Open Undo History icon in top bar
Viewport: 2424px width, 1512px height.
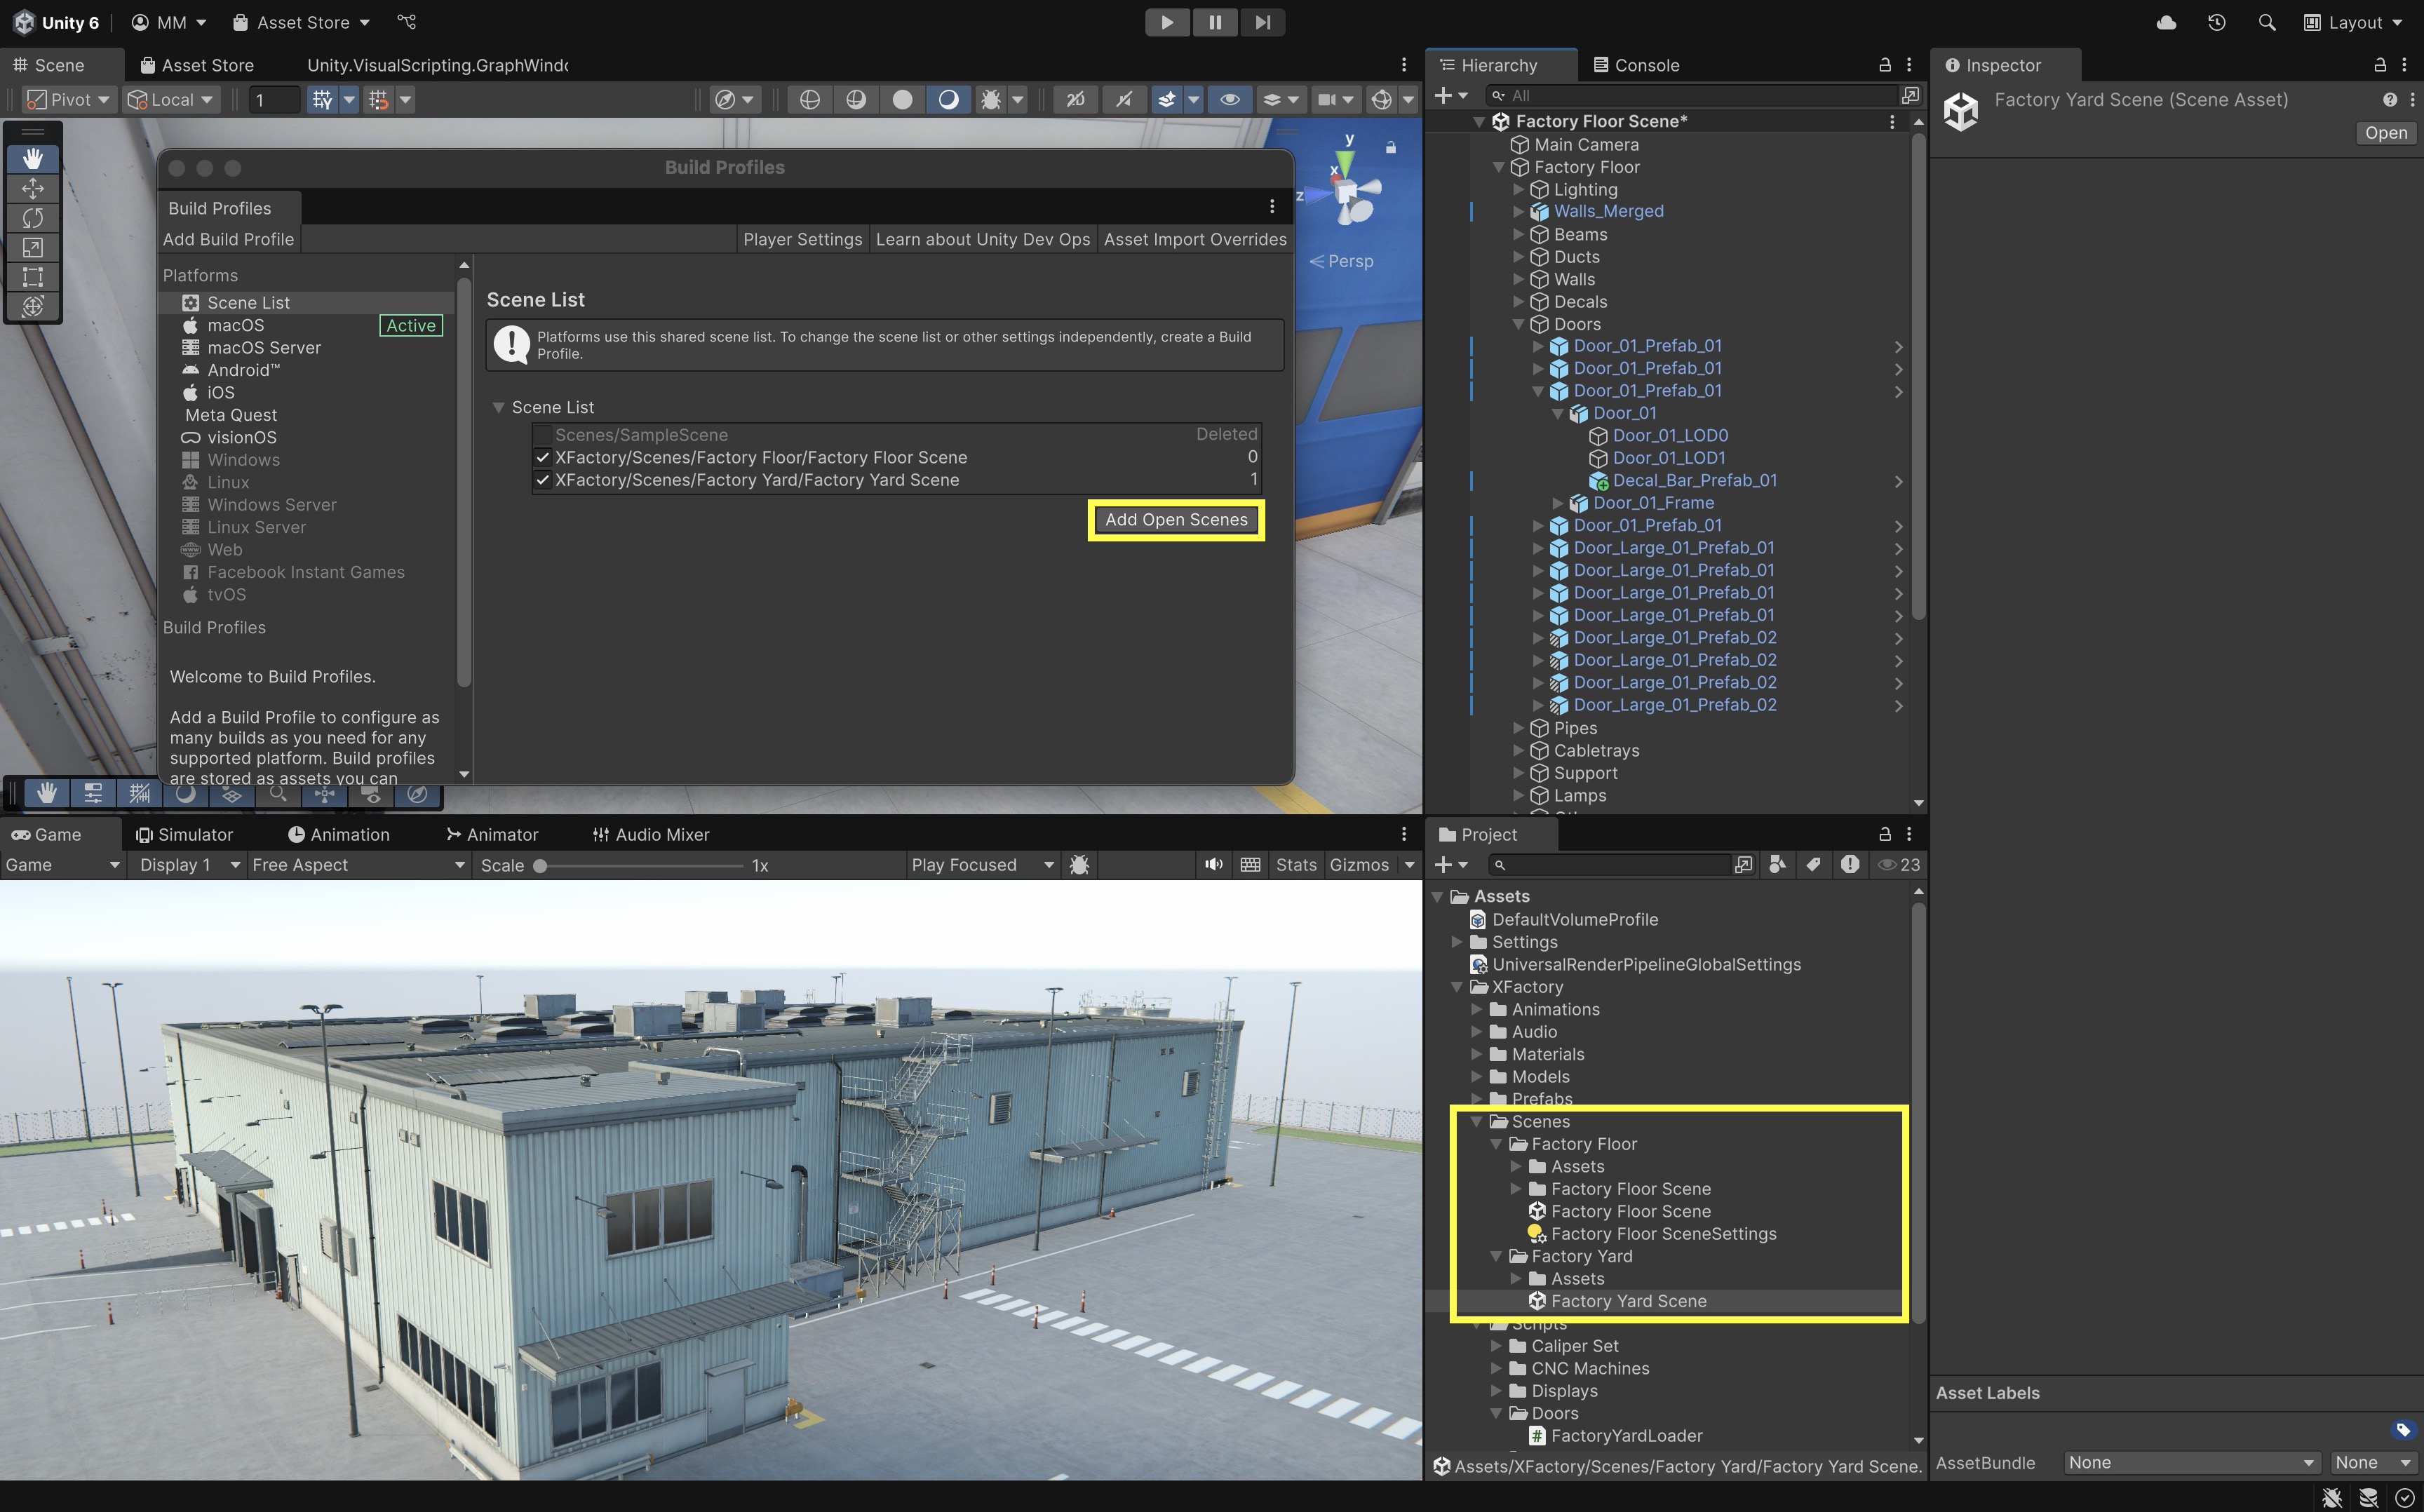2216,22
